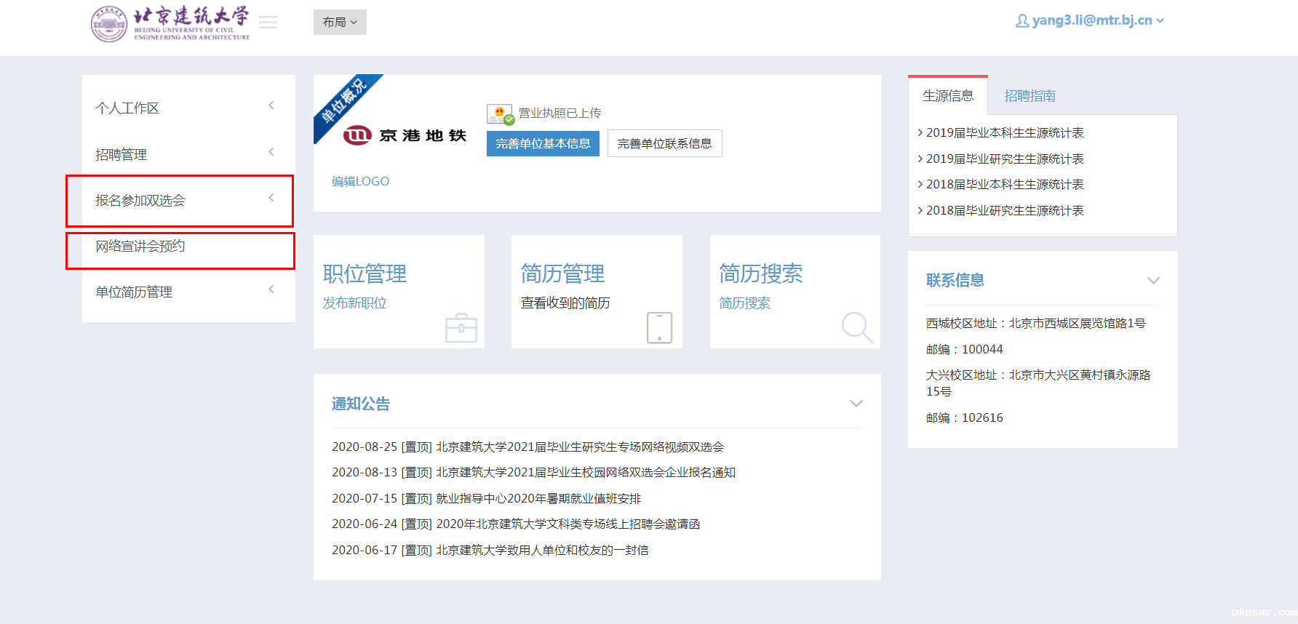Click 完善单位基本信息 button
This screenshot has width=1298, height=624.
point(543,144)
